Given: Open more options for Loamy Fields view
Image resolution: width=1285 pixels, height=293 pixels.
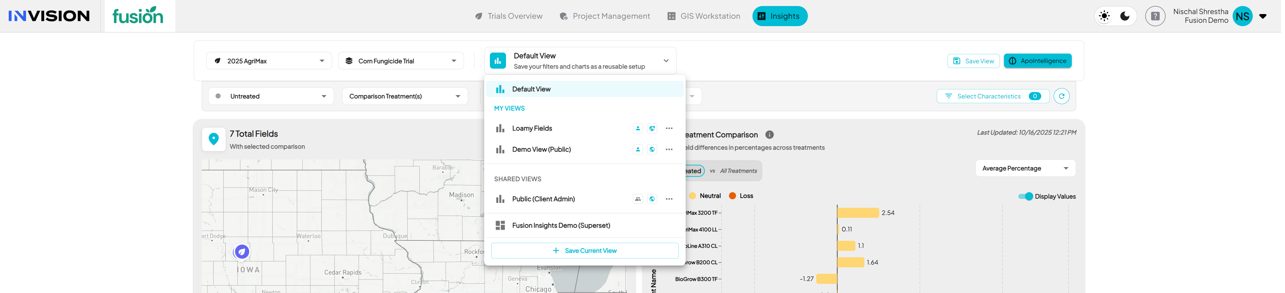Looking at the screenshot, I should pos(669,128).
